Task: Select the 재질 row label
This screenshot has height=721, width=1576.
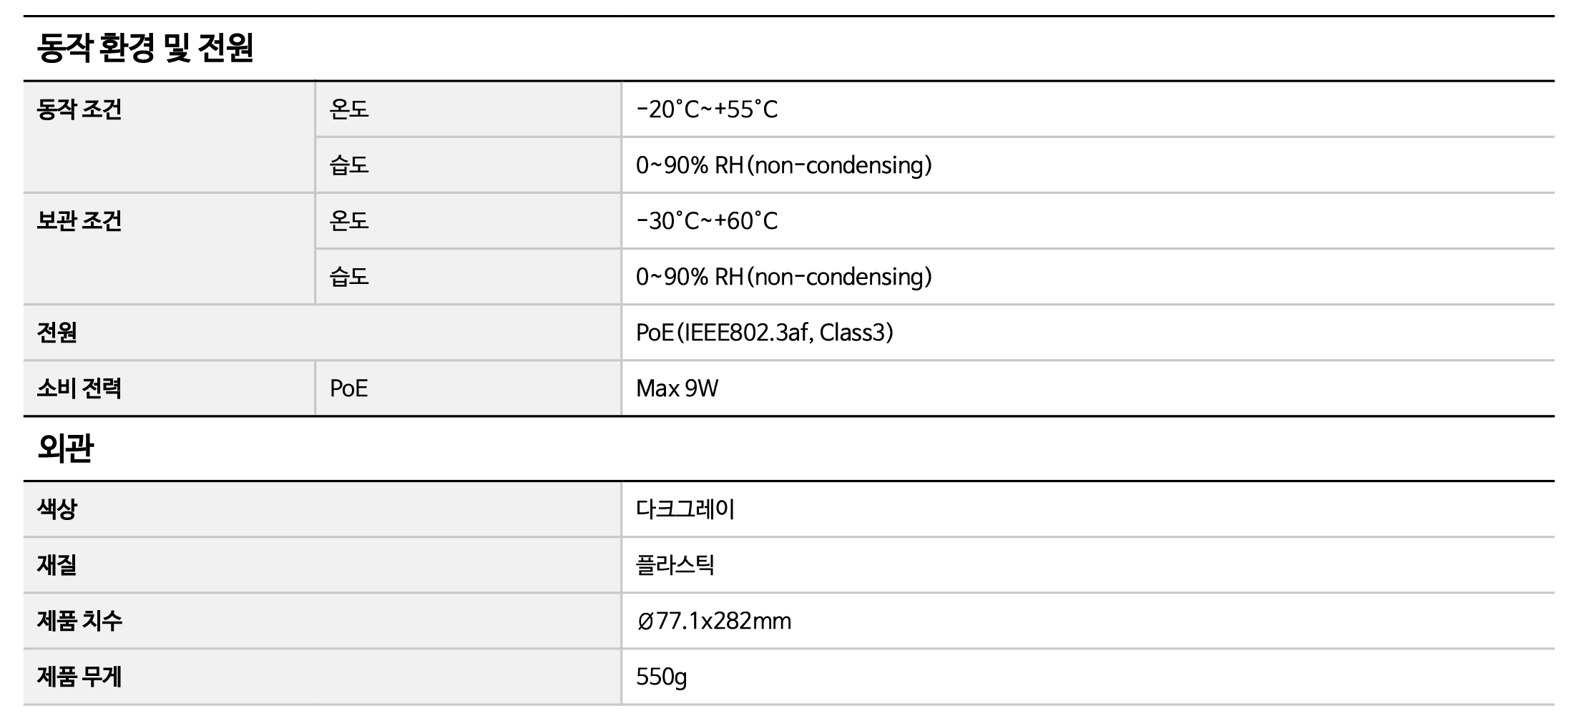Action: pos(57,565)
